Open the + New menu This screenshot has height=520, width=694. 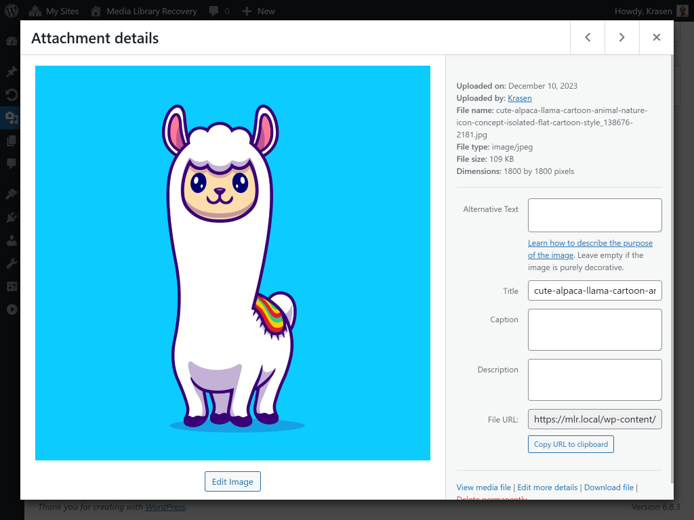(258, 11)
